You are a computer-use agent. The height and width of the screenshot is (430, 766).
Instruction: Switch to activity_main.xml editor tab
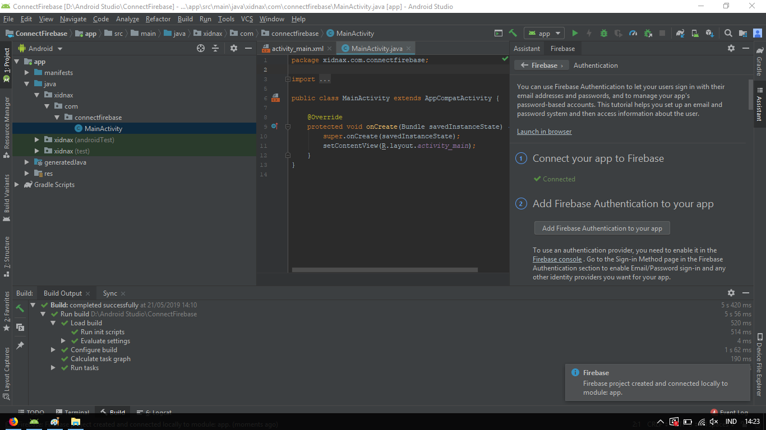297,49
